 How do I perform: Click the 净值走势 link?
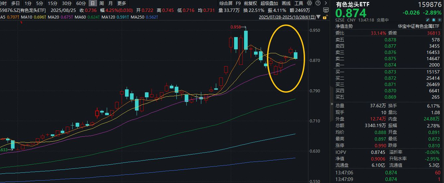(x=344, y=26)
